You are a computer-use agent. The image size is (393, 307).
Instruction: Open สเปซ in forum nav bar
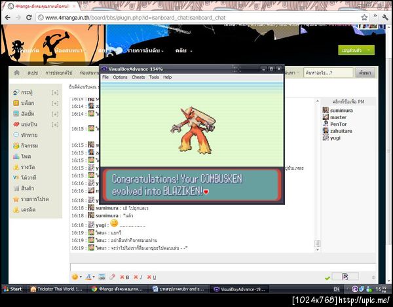click(x=33, y=73)
